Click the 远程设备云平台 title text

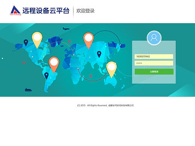pos(46,10)
